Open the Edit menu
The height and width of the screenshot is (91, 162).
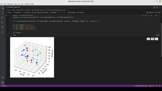pyautogui.click(x=5, y=4)
